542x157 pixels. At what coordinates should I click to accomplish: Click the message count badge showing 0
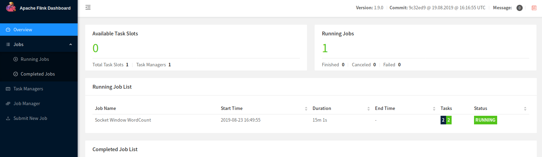(520, 8)
